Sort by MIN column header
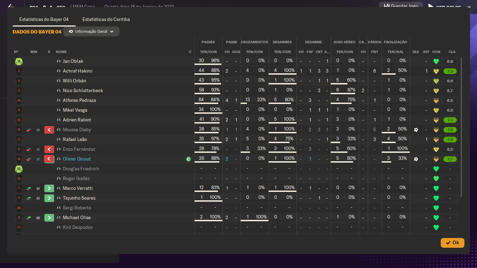The image size is (477, 268). point(34,52)
